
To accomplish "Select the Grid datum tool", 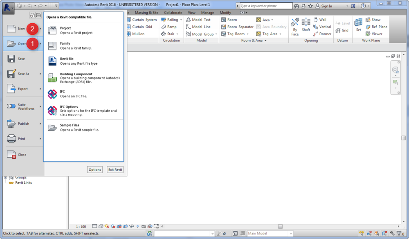I will pos(342,30).
